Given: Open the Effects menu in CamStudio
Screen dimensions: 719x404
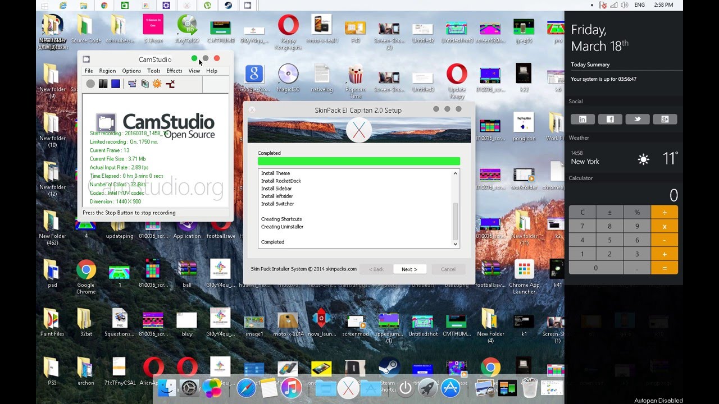Looking at the screenshot, I should coord(174,71).
